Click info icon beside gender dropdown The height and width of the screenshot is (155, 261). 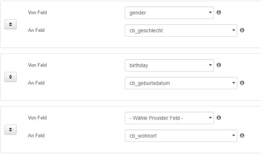point(219,12)
